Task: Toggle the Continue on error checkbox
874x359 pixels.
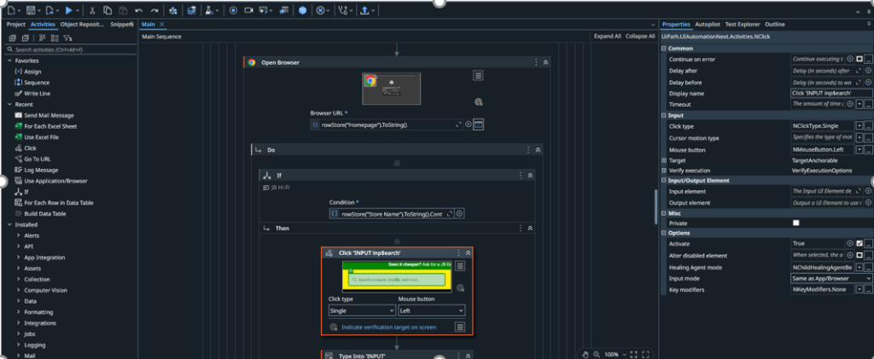Action: pos(859,59)
